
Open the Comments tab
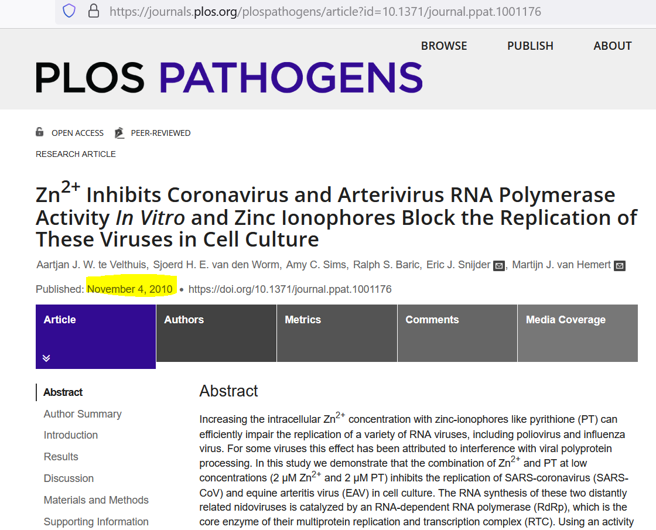tap(432, 320)
